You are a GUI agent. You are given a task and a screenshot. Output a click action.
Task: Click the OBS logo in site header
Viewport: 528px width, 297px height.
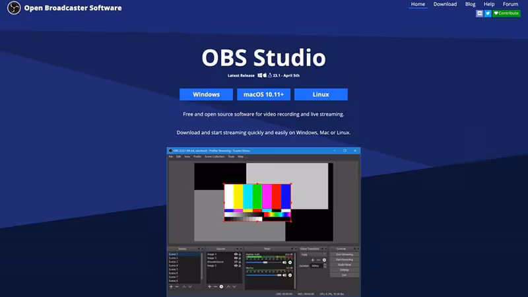(14, 8)
